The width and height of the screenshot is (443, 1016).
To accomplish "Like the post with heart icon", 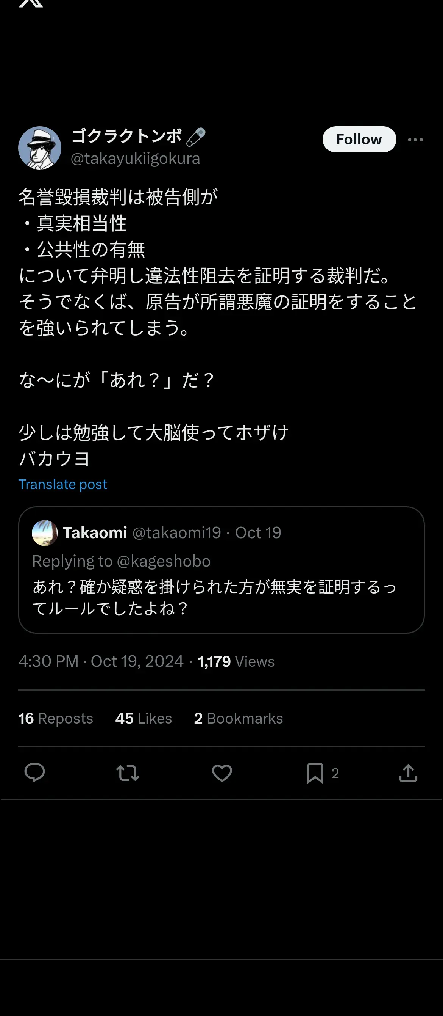I will (222, 773).
